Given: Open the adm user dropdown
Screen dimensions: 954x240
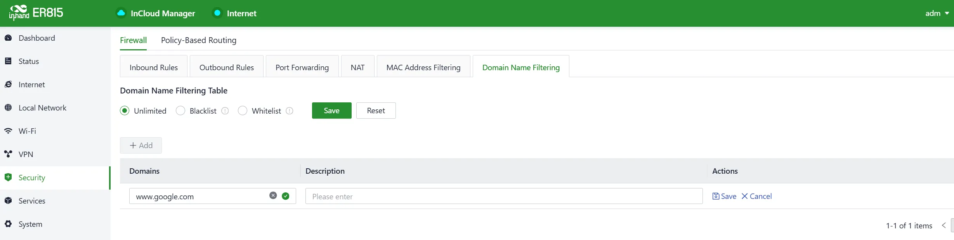Looking at the screenshot, I should coord(937,13).
